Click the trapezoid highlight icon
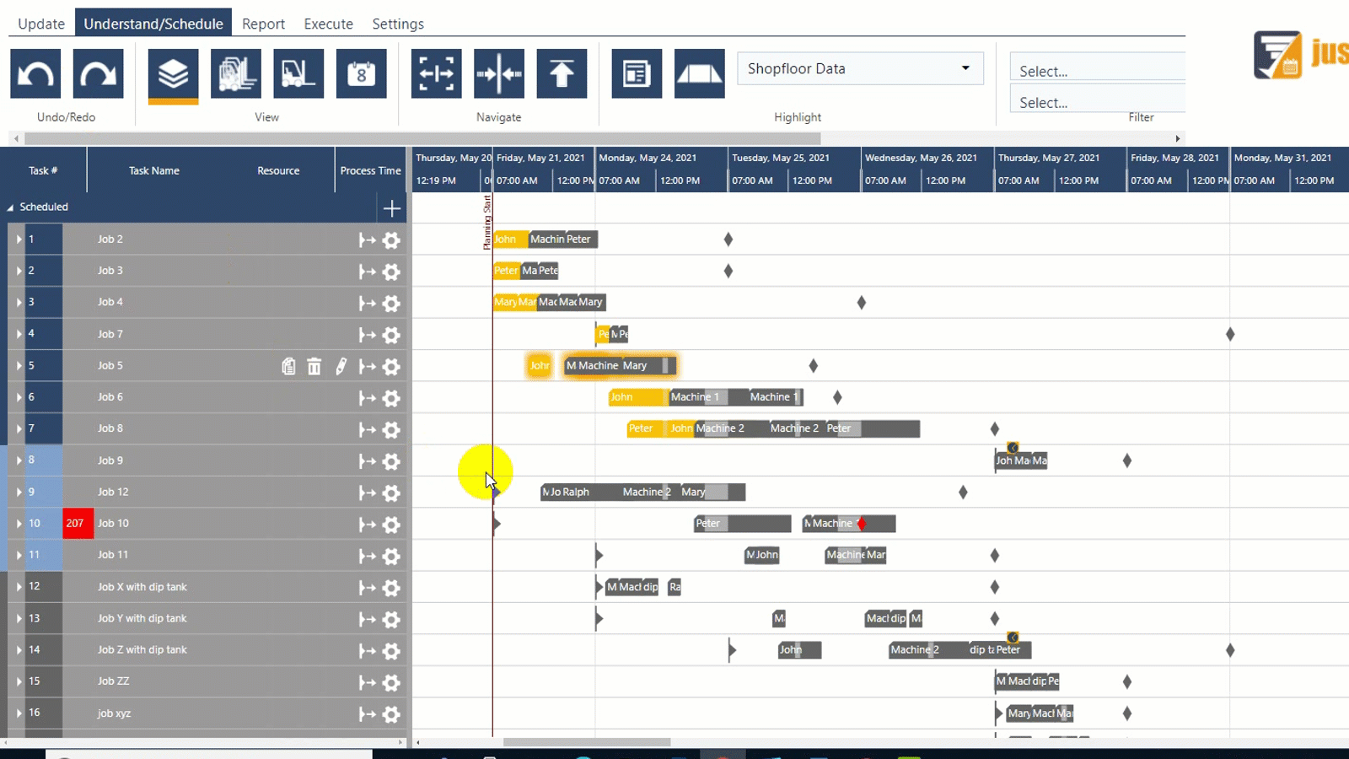Viewport: 1349px width, 759px height. tap(699, 74)
